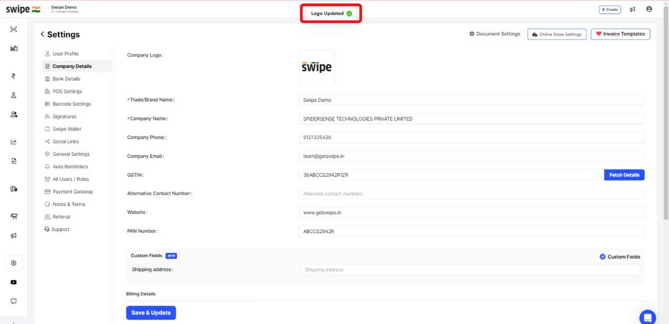The height and width of the screenshot is (324, 669).
Task: Open Notes & Terms settings
Action: [77, 204]
